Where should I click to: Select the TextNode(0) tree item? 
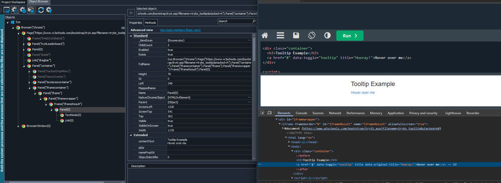point(73,115)
